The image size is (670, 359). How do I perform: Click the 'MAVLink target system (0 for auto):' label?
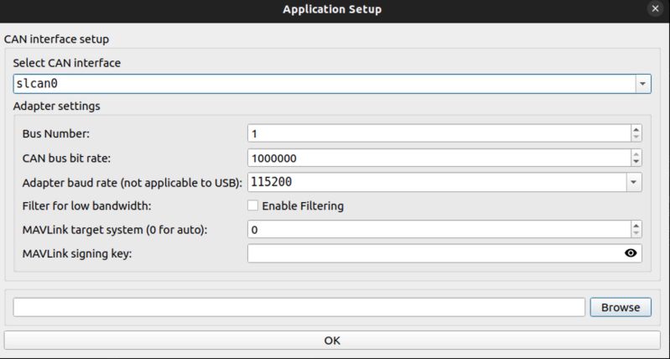[x=115, y=230]
